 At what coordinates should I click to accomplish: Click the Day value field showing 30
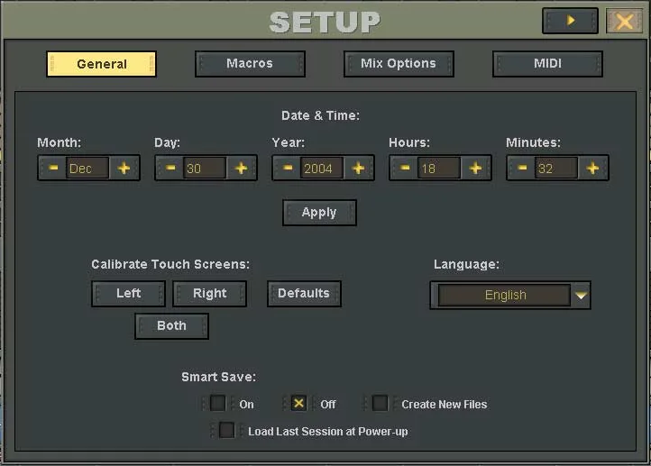(x=205, y=168)
